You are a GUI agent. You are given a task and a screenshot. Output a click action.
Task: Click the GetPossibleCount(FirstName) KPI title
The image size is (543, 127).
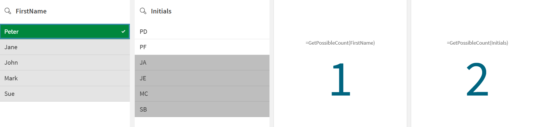point(340,43)
